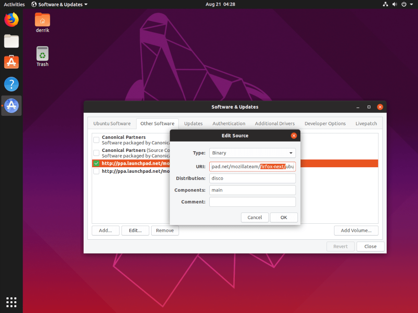Close the Software & Updates window
Viewport: 418px width, 313px height.
point(380,107)
